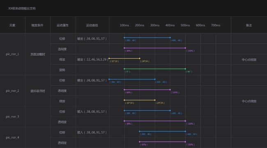
Task: Select the pic_nor_4 element cell
Action: pyautogui.click(x=12, y=137)
